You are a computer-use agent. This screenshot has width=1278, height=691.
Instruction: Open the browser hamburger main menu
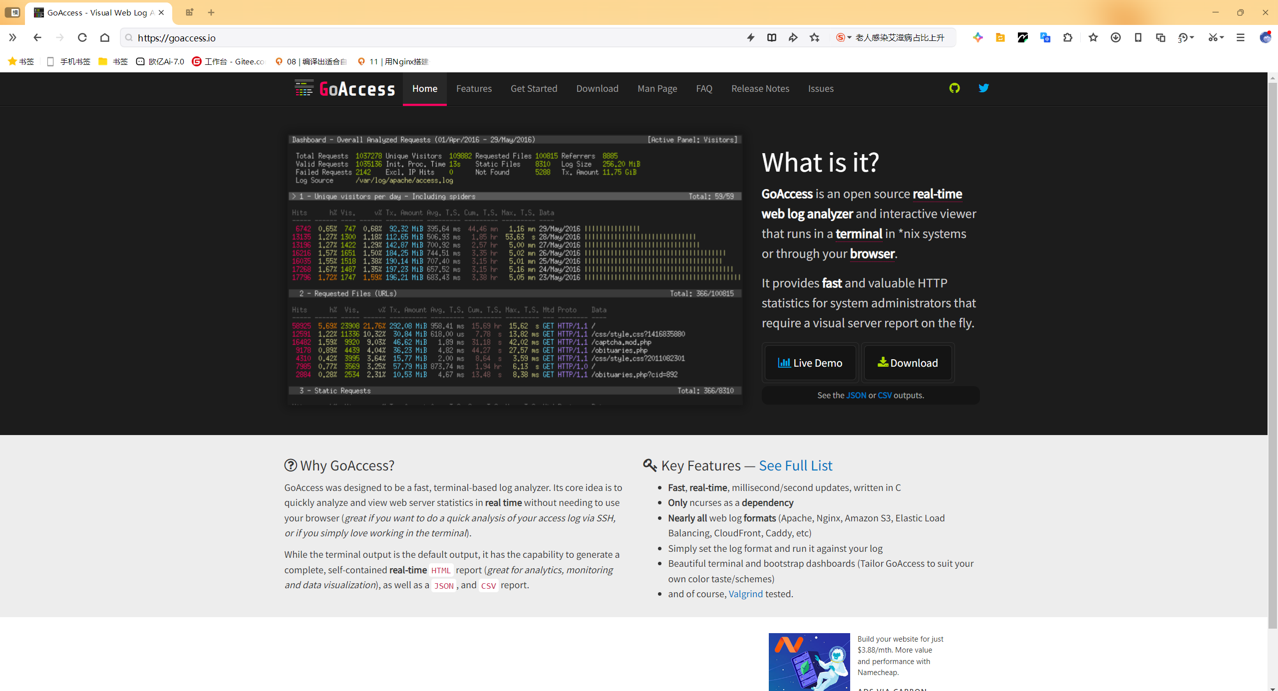[x=1241, y=37]
